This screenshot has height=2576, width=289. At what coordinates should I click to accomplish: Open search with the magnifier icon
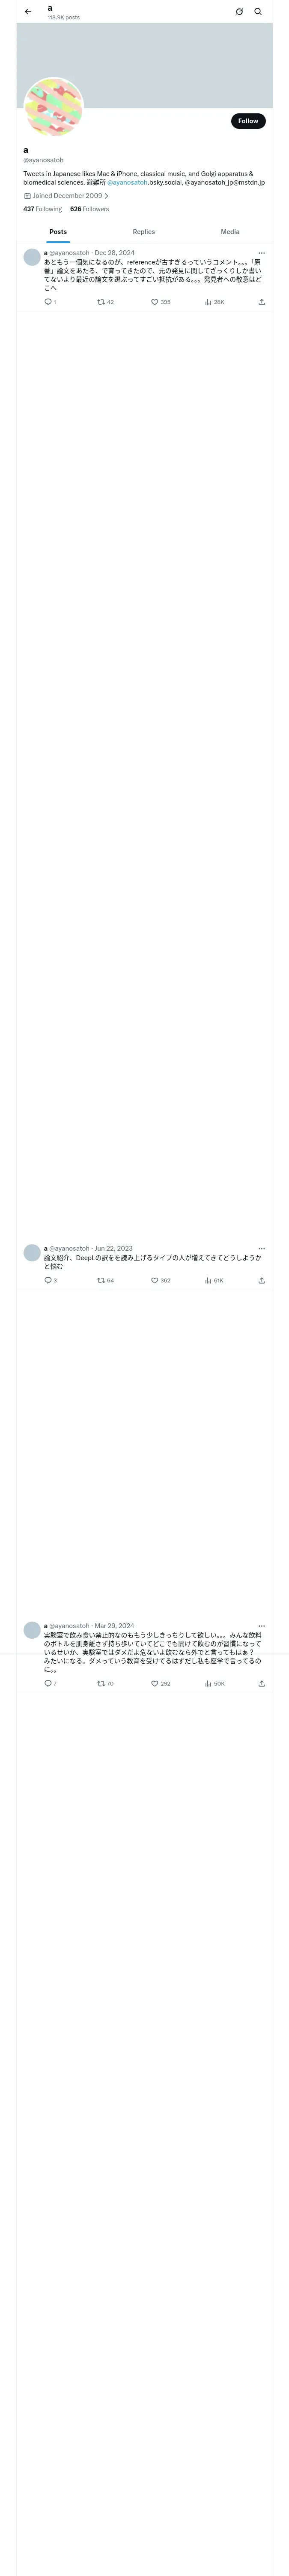pyautogui.click(x=258, y=12)
